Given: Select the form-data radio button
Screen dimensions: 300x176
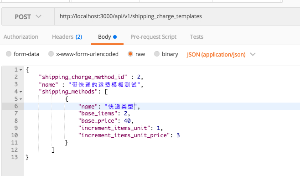Looking at the screenshot, I should [x=9, y=54].
